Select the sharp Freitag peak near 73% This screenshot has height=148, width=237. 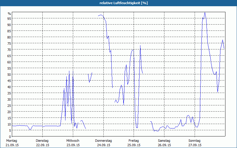(140, 46)
